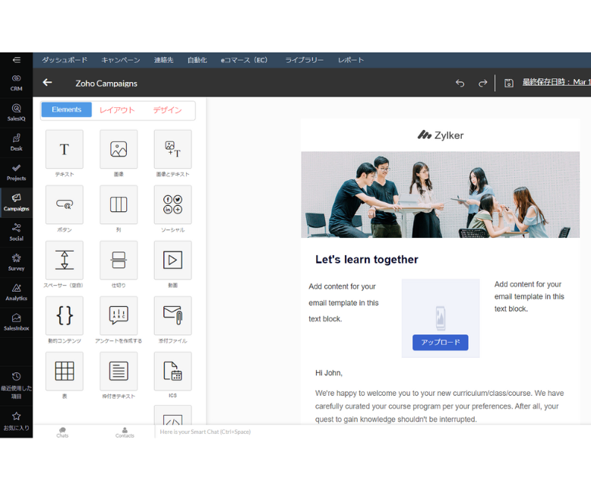Select the Text element block

tap(65, 150)
